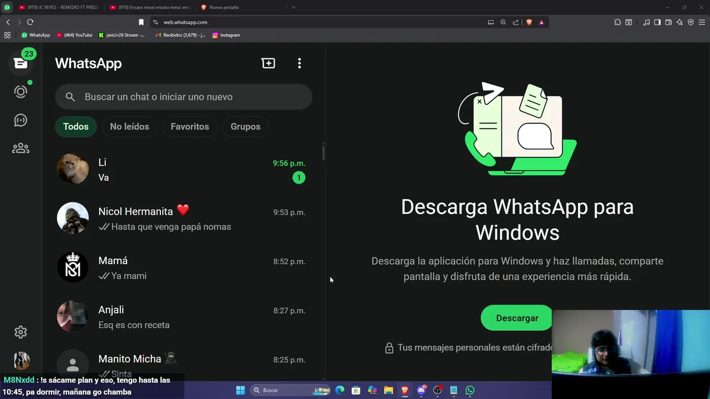The width and height of the screenshot is (710, 399).
Task: Open chat with Li
Action: tap(184, 170)
